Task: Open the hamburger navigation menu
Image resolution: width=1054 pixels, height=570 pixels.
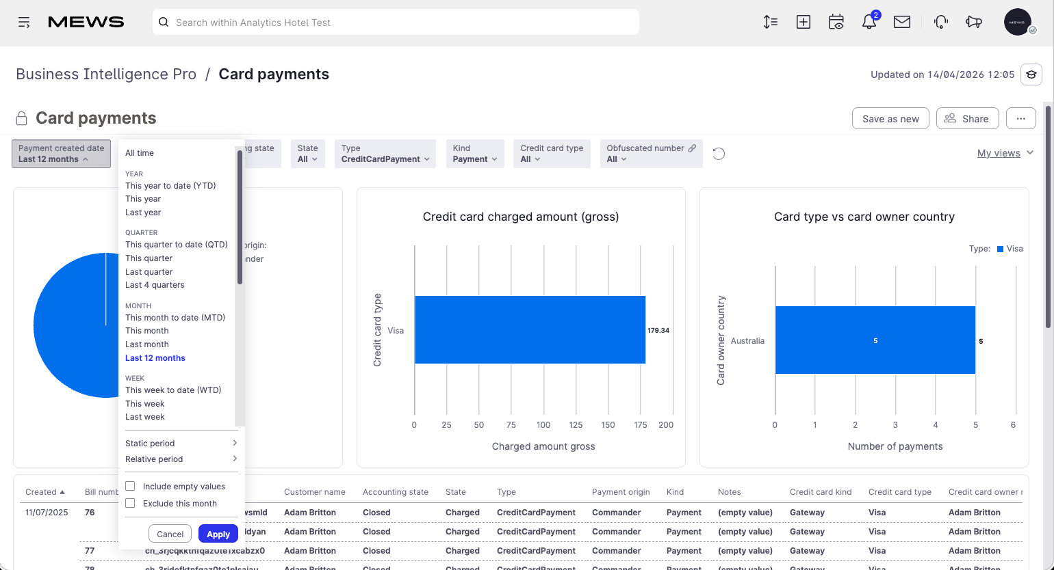Action: pos(24,23)
